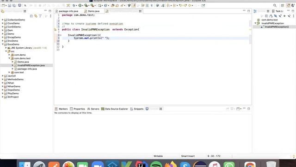Click quick fix marker on line 6

click(x=55, y=30)
